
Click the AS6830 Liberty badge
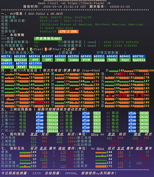(x=7, y=65)
